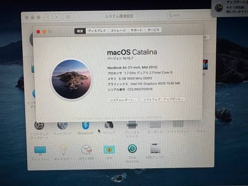Screen dimensions: 248x186
Task: Click the 1.7 GHz Intel Core i5 processor line
Action: coord(140,73)
